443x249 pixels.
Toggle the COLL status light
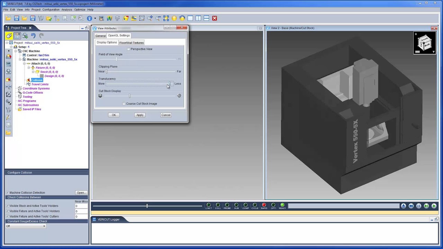click(x=218, y=205)
